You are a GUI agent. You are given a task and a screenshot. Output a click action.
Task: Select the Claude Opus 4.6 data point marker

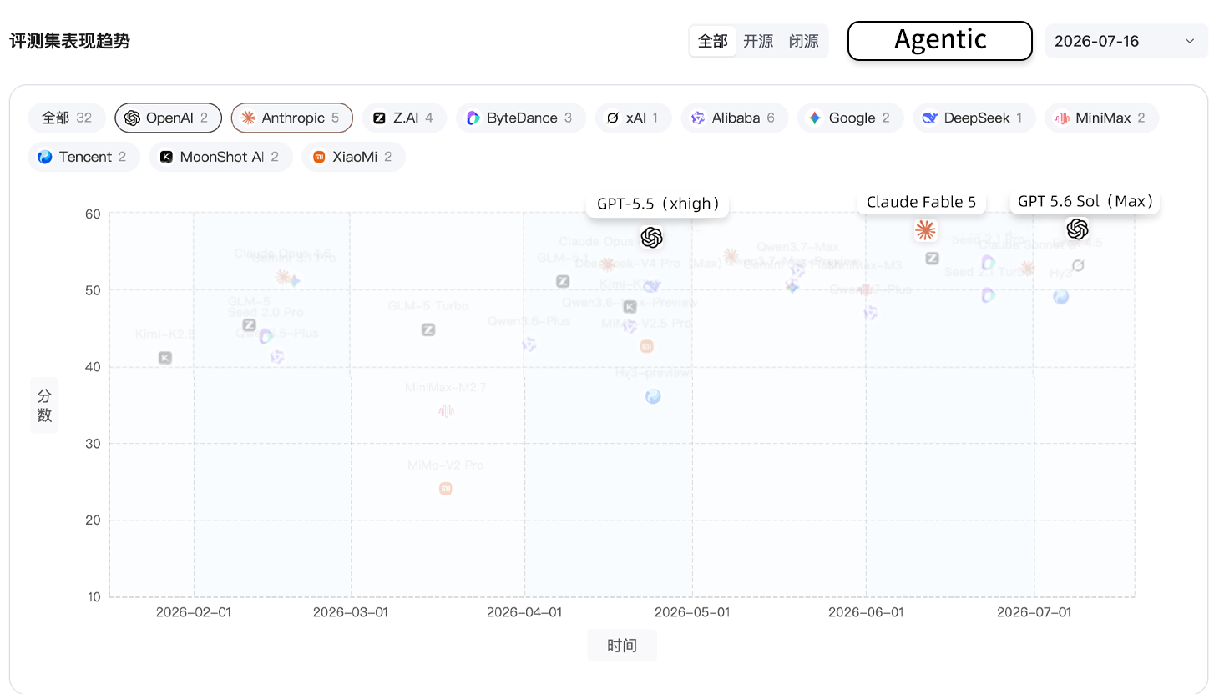[283, 276]
